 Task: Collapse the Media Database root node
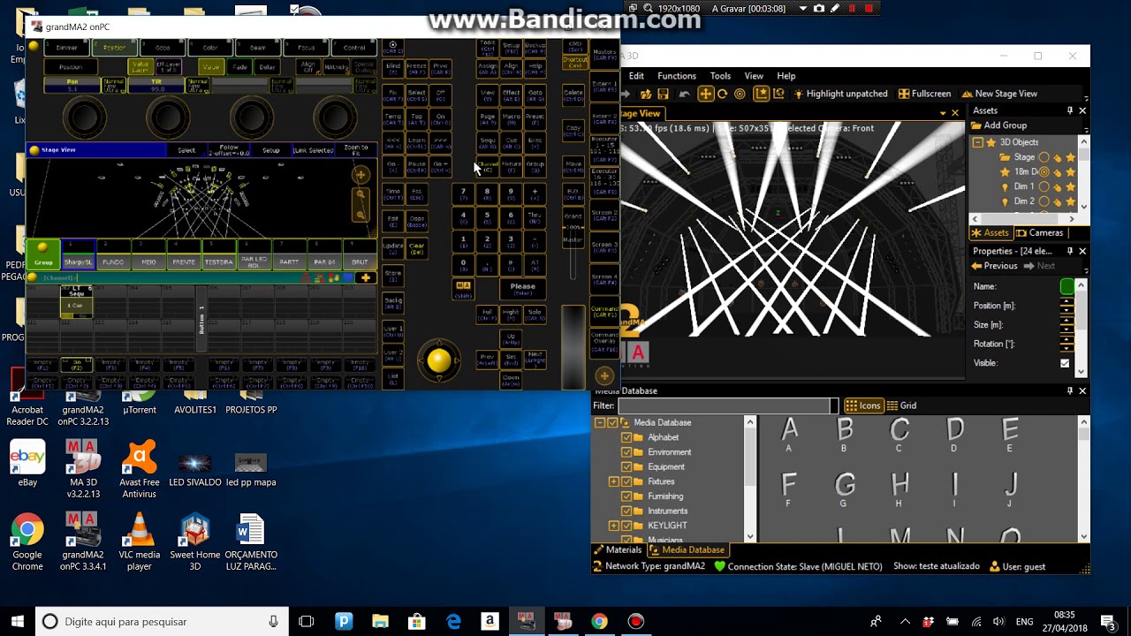pos(599,423)
